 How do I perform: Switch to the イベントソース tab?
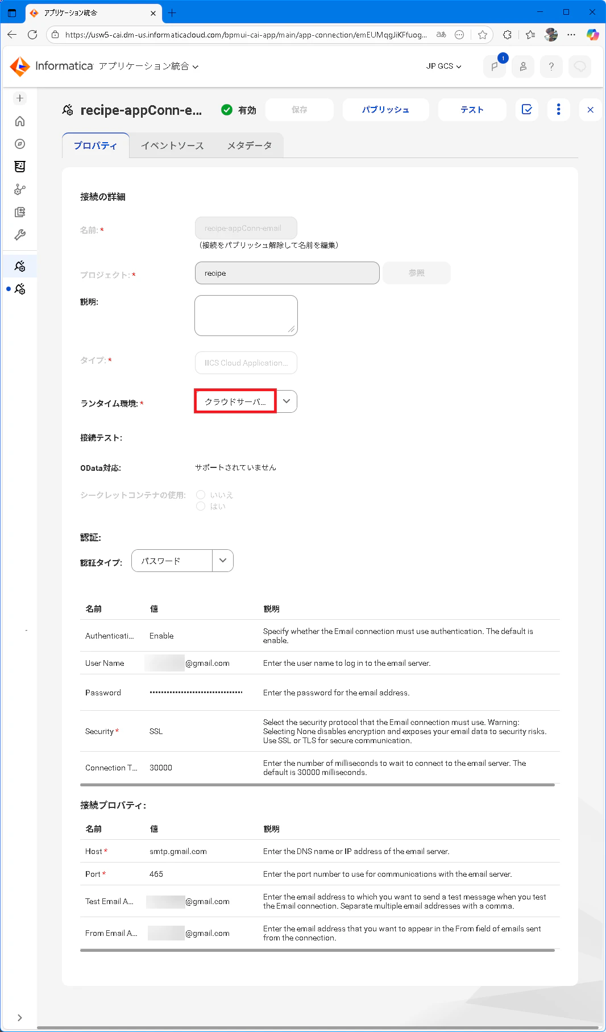pos(172,146)
